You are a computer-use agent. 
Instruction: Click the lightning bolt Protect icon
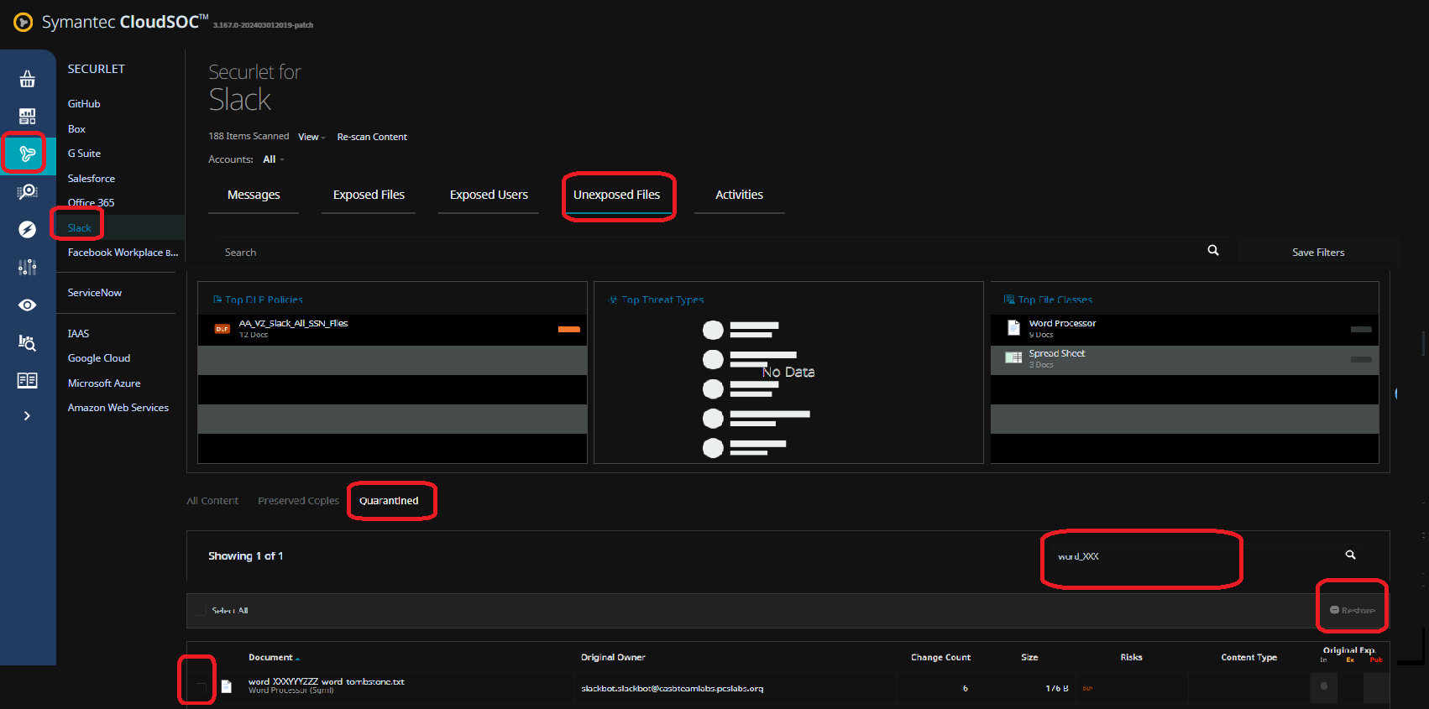point(27,229)
